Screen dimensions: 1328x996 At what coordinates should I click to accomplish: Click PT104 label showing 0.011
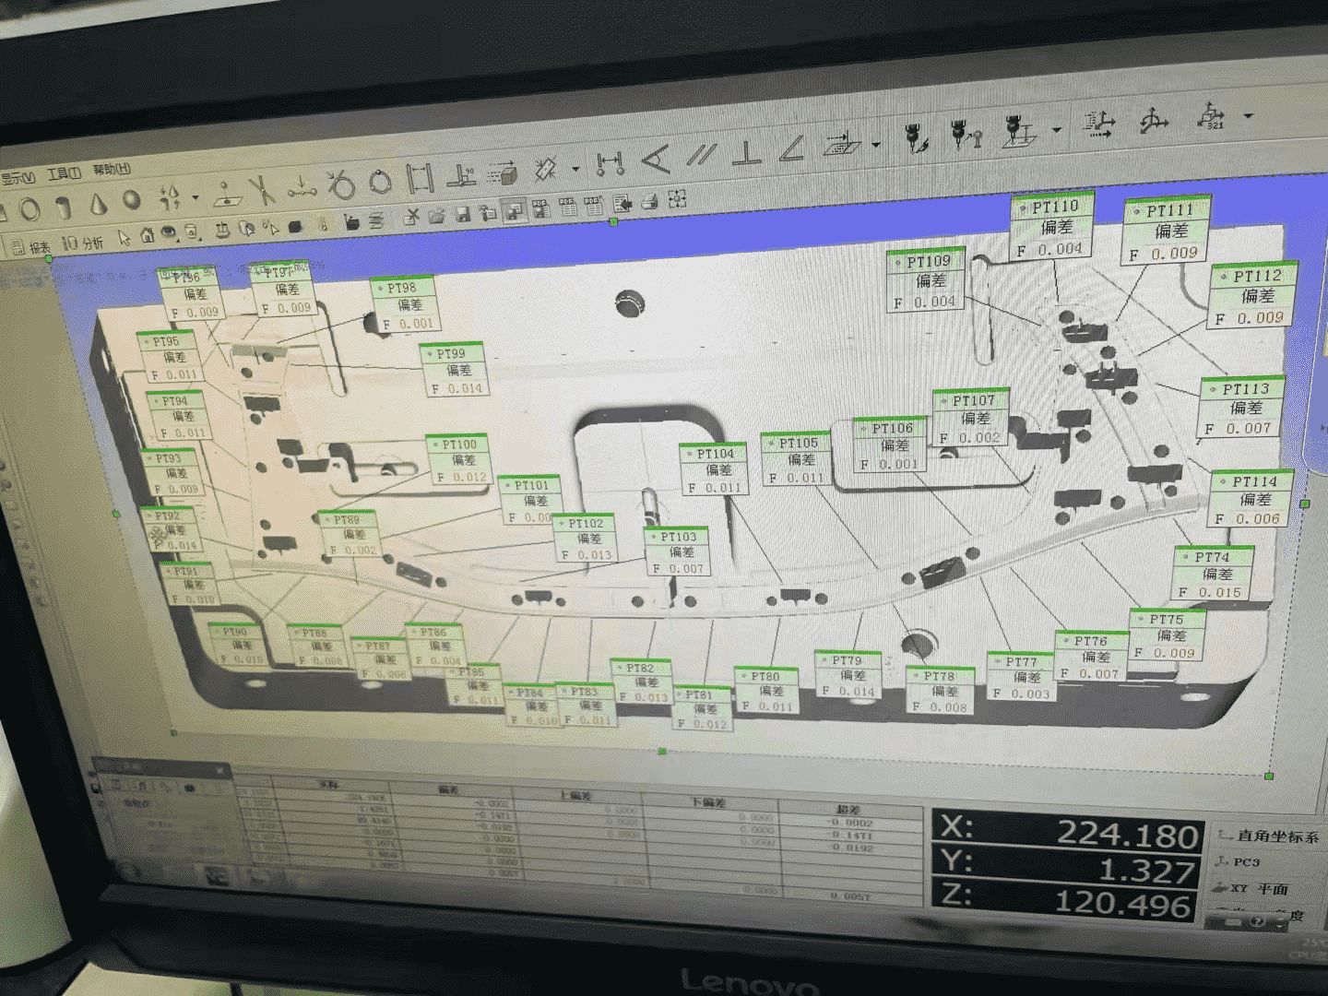click(714, 470)
